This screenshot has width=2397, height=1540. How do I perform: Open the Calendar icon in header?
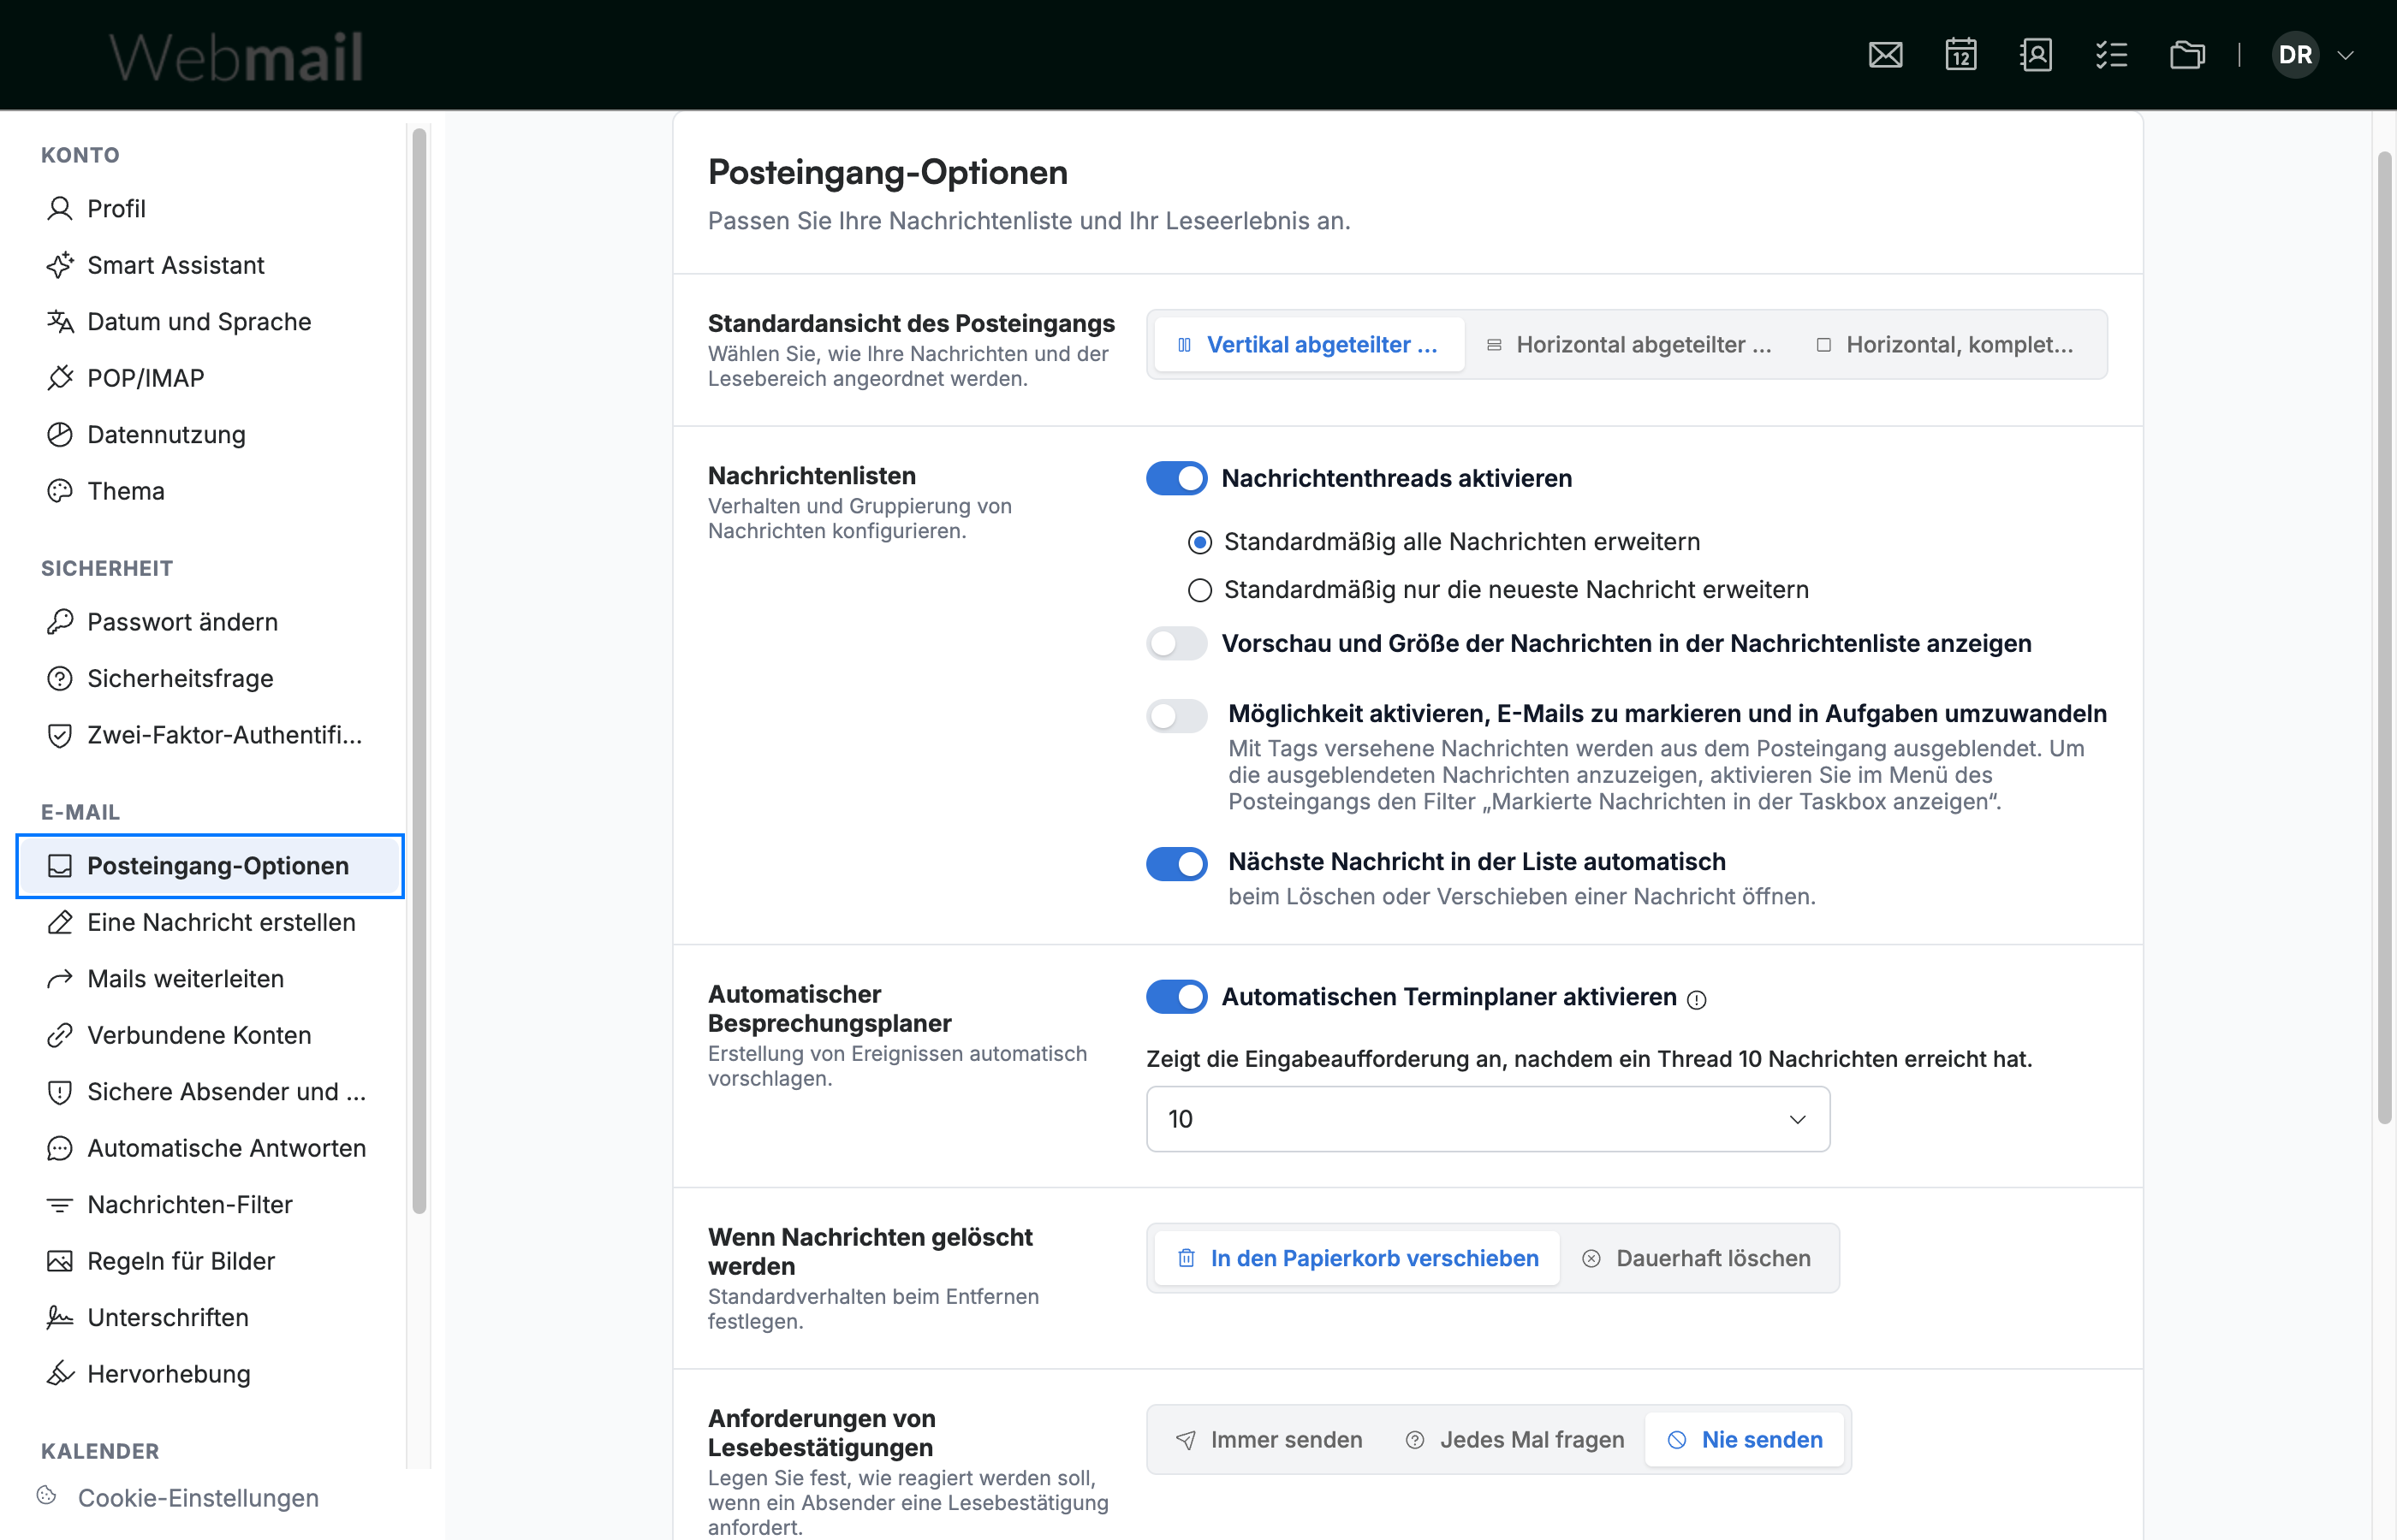point(1960,55)
